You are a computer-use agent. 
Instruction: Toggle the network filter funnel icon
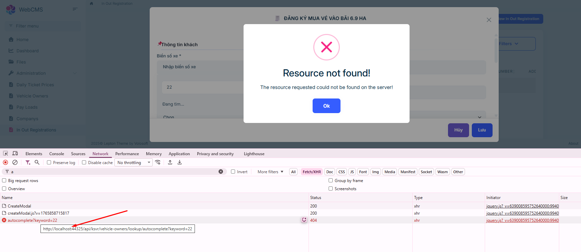click(28, 163)
